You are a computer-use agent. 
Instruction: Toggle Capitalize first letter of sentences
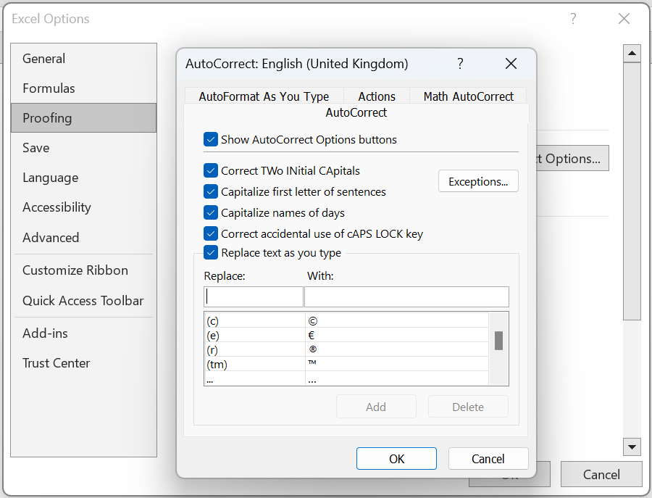[211, 191]
